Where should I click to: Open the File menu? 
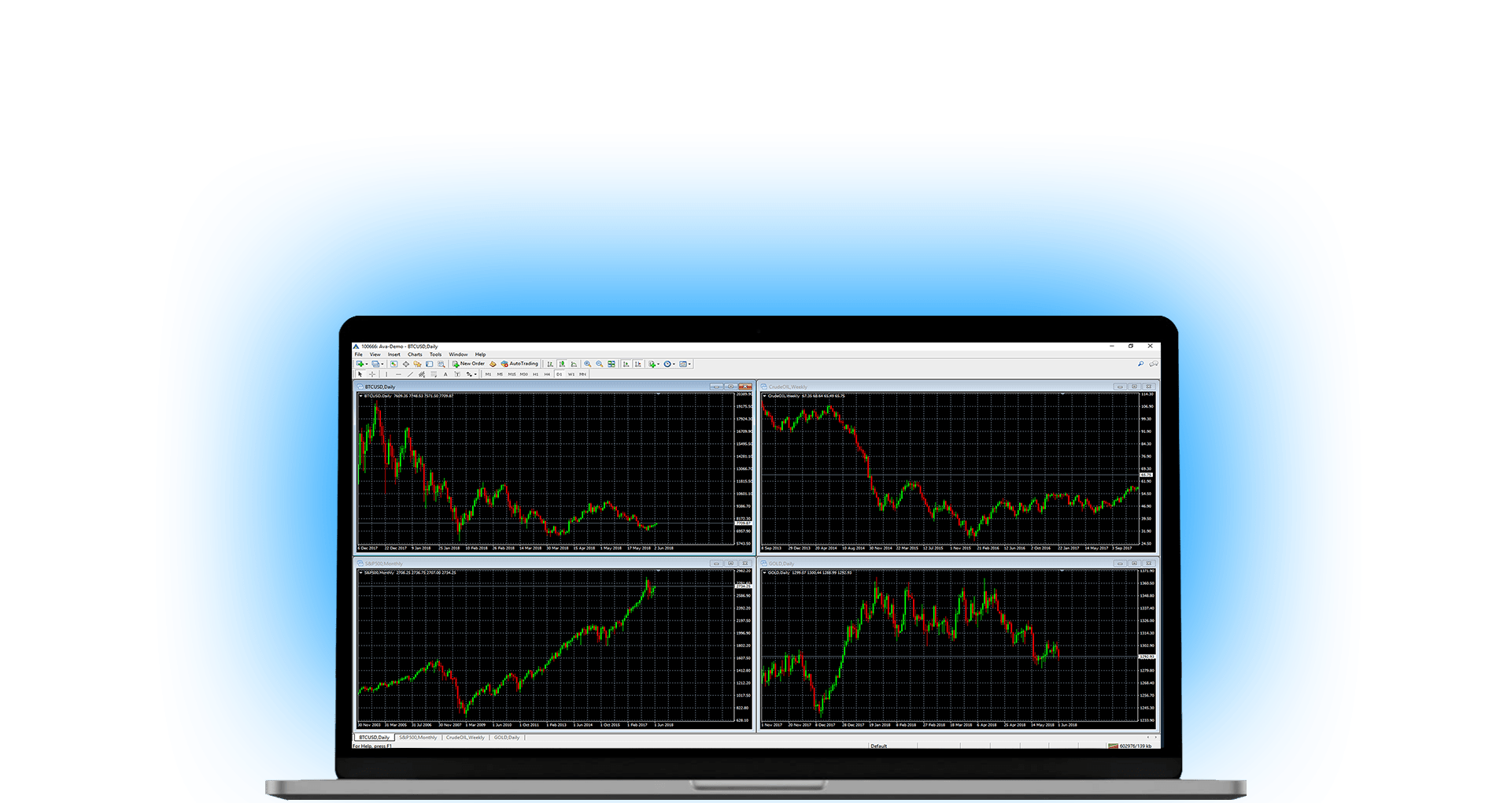[x=358, y=354]
